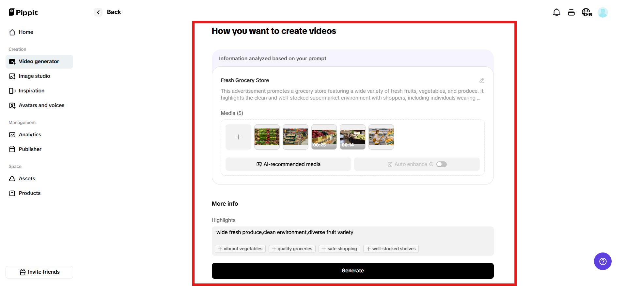Click the Invite friends gift icon
The width and height of the screenshot is (625, 286).
[x=23, y=272]
